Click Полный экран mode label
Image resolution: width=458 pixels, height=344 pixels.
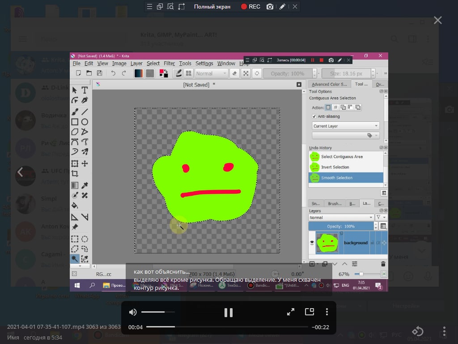click(x=212, y=6)
